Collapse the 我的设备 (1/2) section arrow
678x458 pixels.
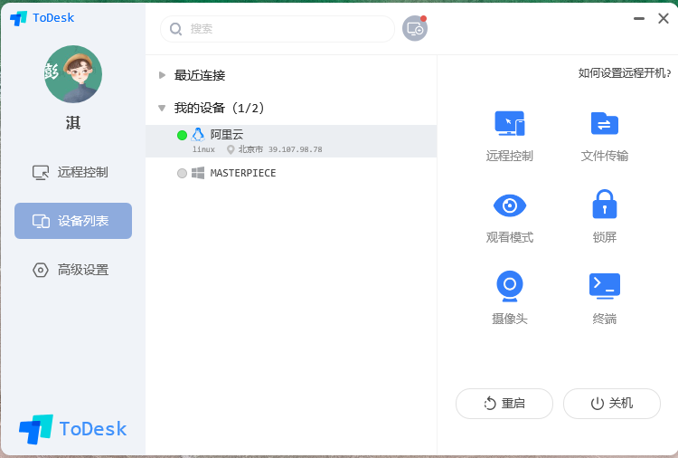[x=162, y=109]
